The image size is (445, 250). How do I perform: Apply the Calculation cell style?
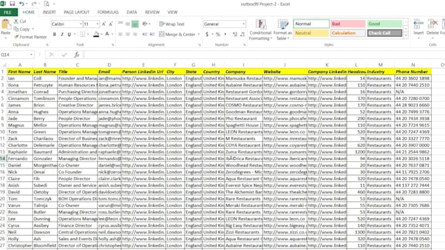click(348, 33)
